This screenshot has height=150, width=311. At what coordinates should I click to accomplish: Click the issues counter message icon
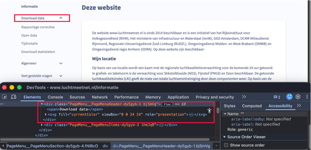277,97
